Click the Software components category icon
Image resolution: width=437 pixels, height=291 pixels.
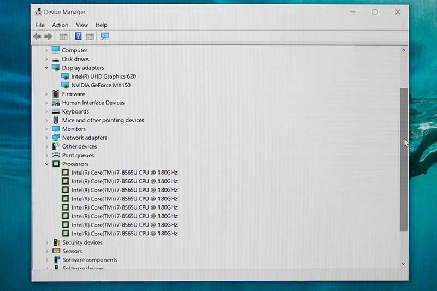(x=57, y=259)
